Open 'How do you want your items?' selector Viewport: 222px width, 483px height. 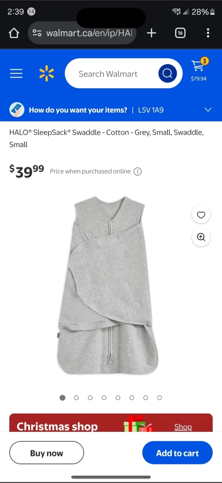[111, 110]
